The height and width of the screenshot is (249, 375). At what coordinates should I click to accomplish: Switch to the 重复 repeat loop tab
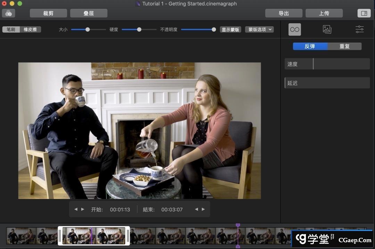[x=344, y=46]
